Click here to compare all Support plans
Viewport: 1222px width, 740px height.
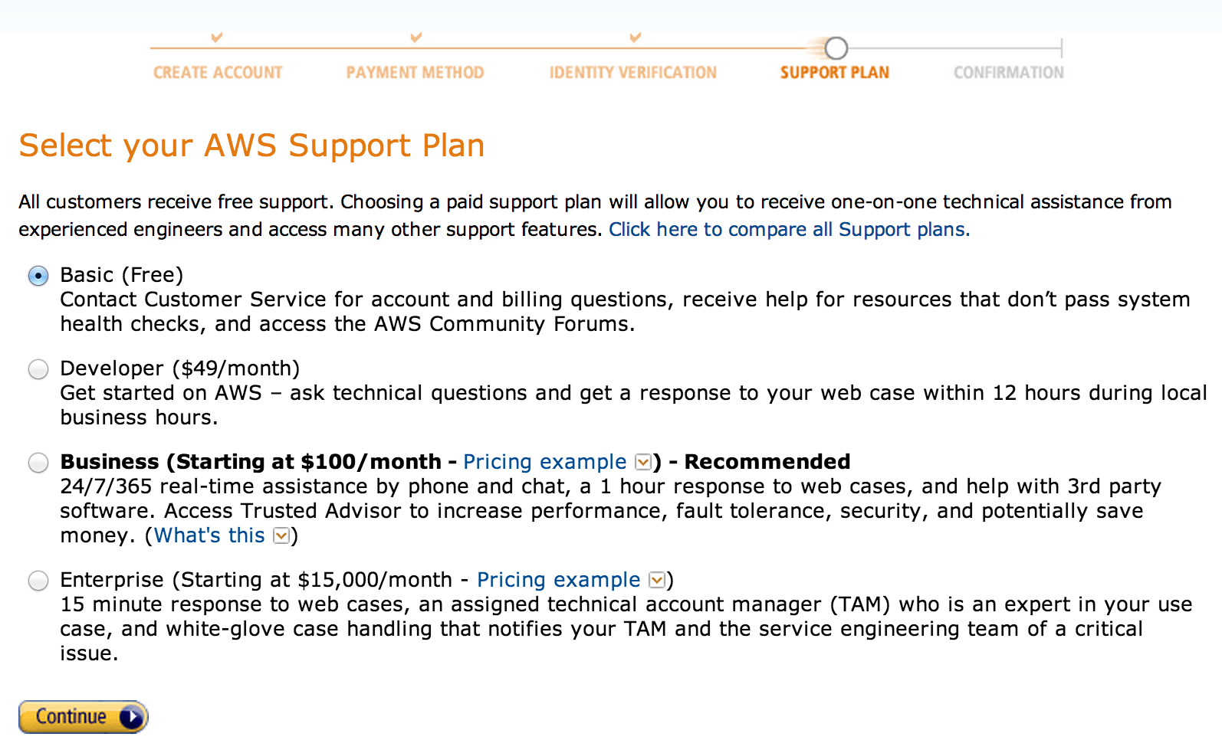coord(790,230)
